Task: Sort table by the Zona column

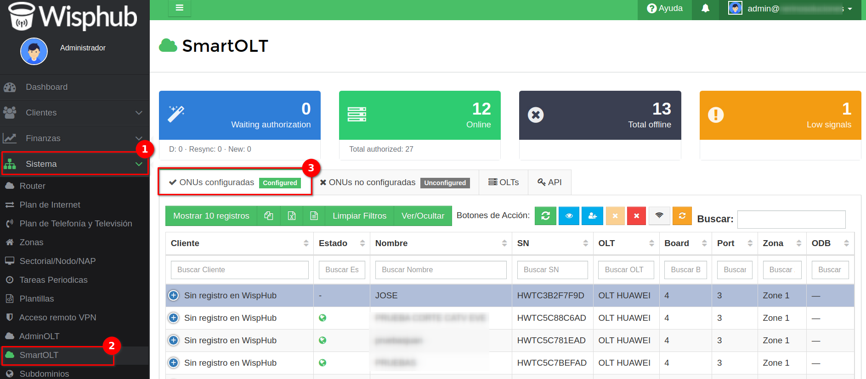Action: point(782,243)
